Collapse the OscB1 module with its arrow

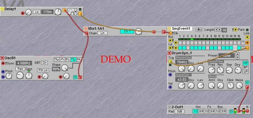click(x=2, y=58)
